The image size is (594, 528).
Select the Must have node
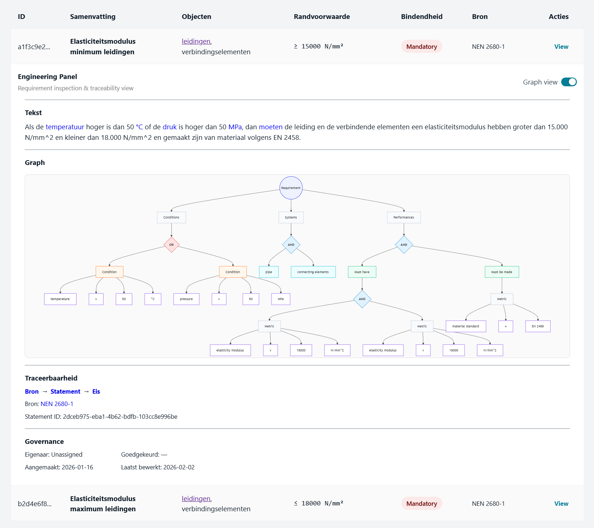[x=362, y=272]
